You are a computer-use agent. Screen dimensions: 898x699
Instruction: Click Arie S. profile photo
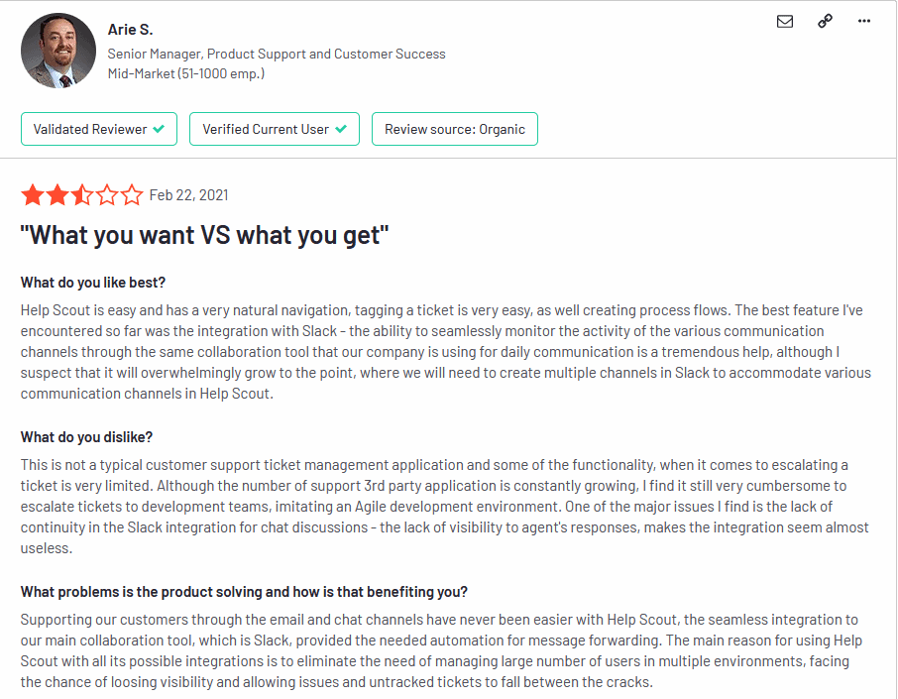[x=58, y=51]
